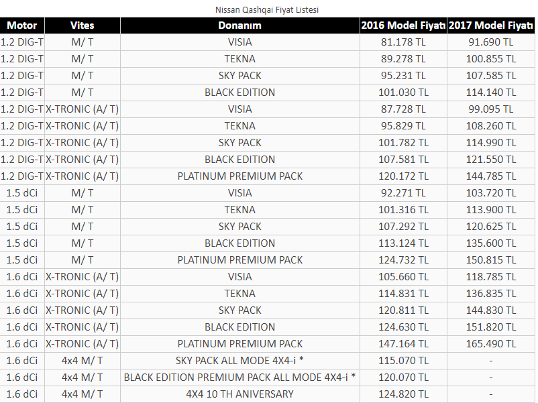538x403 pixels.
Task: Click the 115.070 TL price cell
Action: 403,361
